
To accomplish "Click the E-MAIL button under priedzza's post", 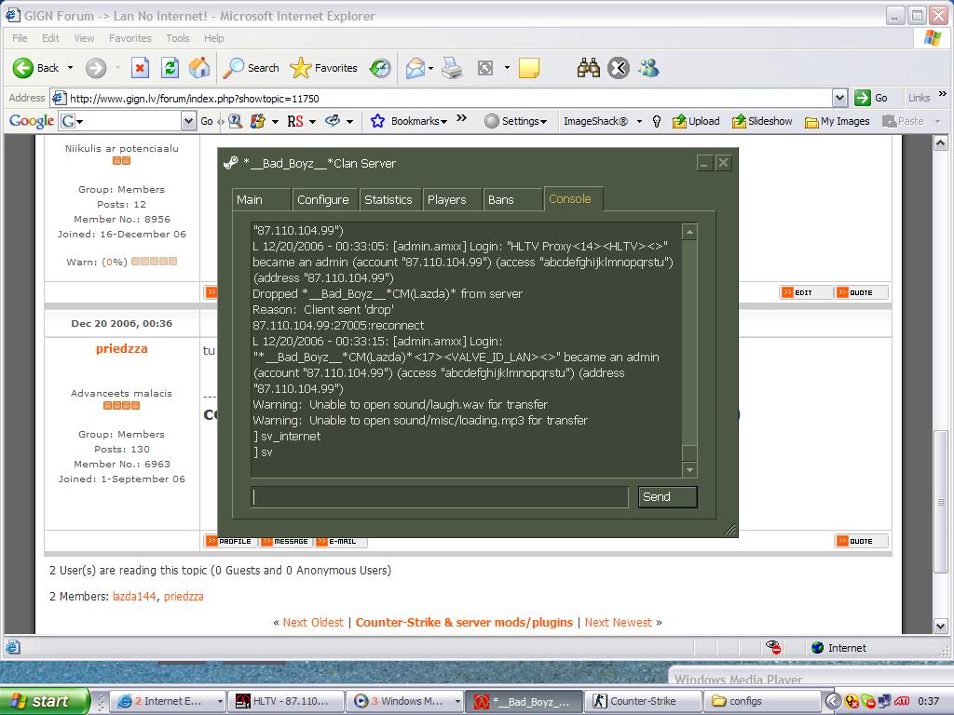I will pos(339,541).
